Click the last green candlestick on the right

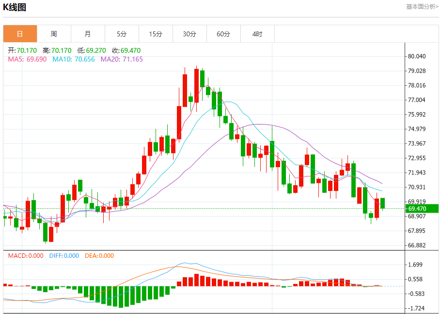pyautogui.click(x=382, y=203)
